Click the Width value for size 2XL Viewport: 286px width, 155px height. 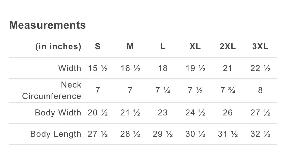(228, 68)
